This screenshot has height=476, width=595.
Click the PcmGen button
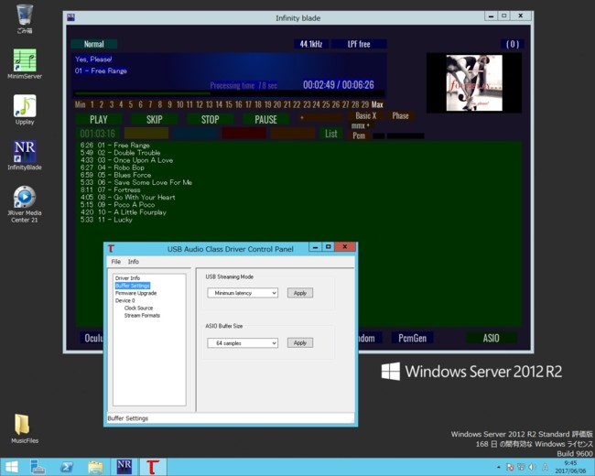pyautogui.click(x=413, y=338)
